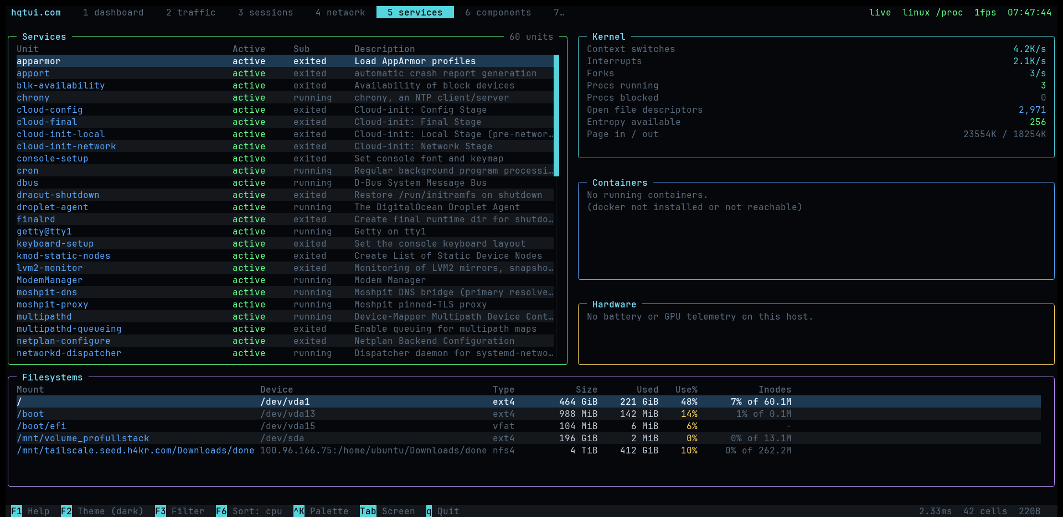
Task: Click the Context switches value 4.2K/s
Action: 1030,49
